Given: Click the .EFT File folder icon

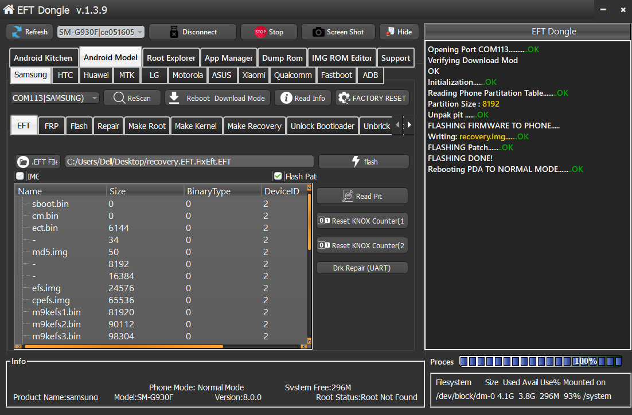Looking at the screenshot, I should tap(23, 162).
